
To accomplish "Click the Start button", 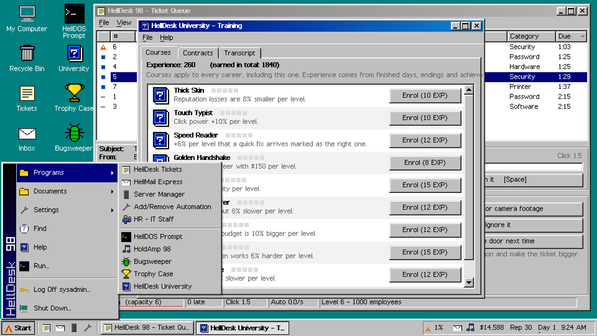I will pyautogui.click(x=18, y=328).
